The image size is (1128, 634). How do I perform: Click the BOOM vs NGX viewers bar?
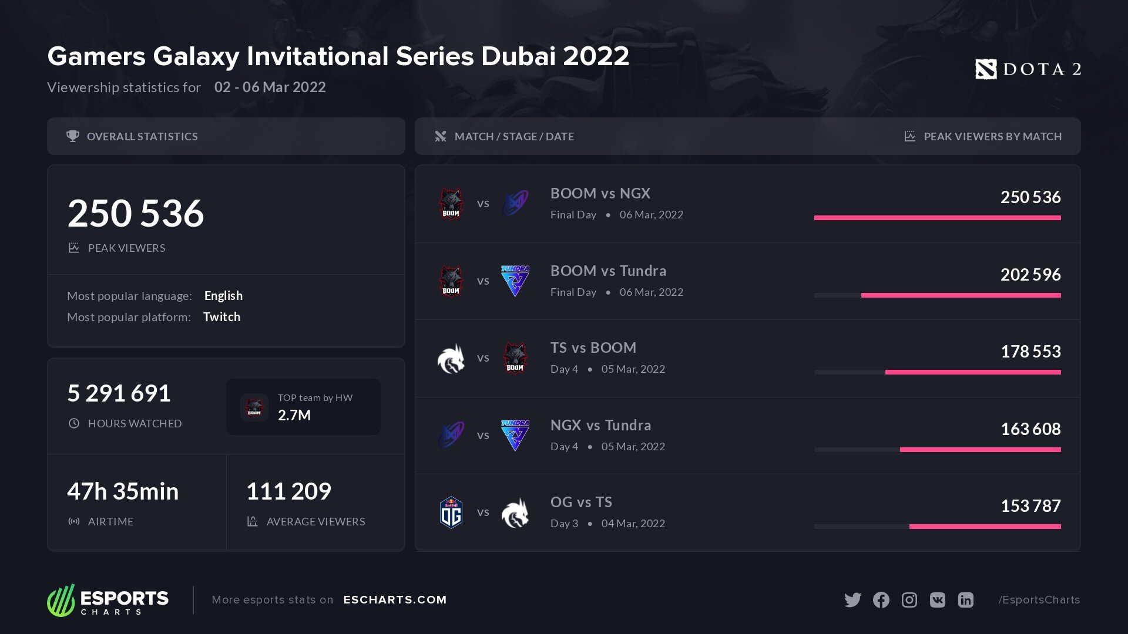938,218
